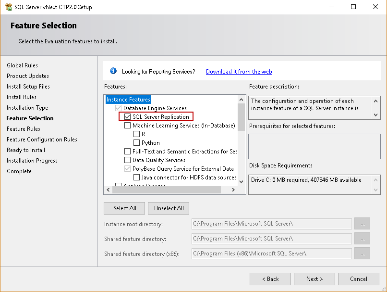
Task: Select the Installation Progress step
Action: 32,161
